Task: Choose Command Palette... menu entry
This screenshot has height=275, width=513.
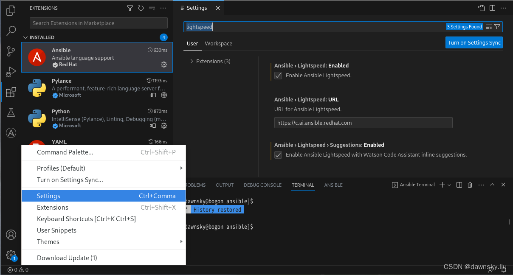Action: (104, 152)
